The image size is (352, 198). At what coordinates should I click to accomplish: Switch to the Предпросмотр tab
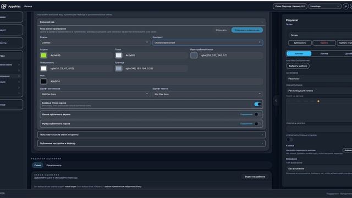tap(54, 165)
